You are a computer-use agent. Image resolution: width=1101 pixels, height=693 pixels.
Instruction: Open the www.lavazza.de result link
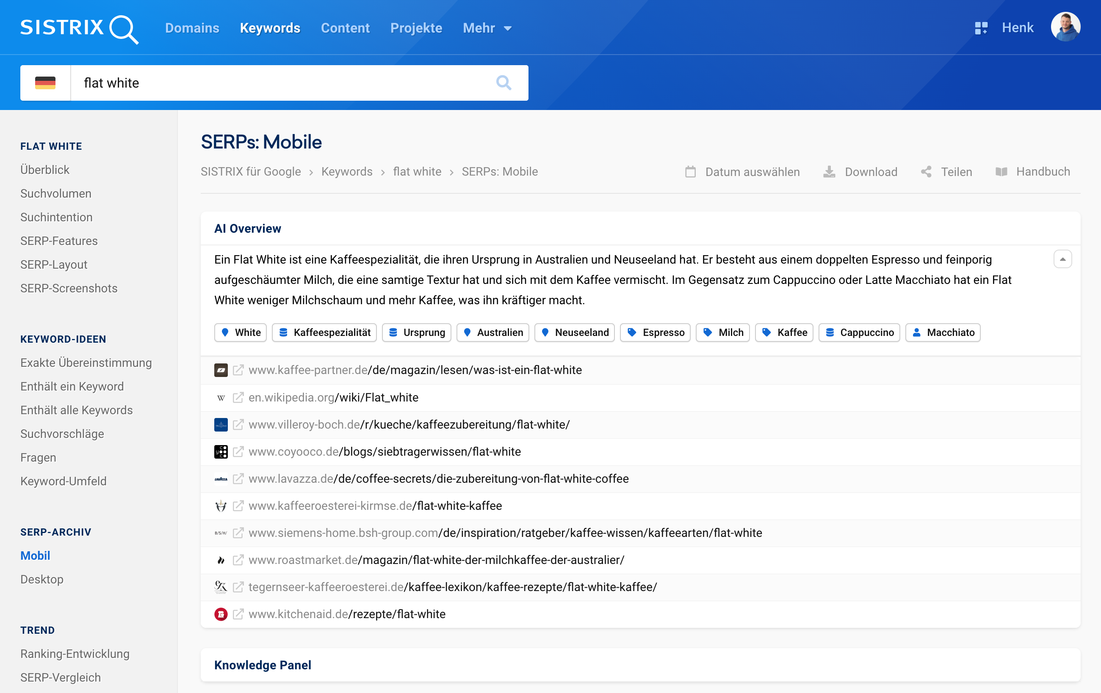(x=438, y=479)
